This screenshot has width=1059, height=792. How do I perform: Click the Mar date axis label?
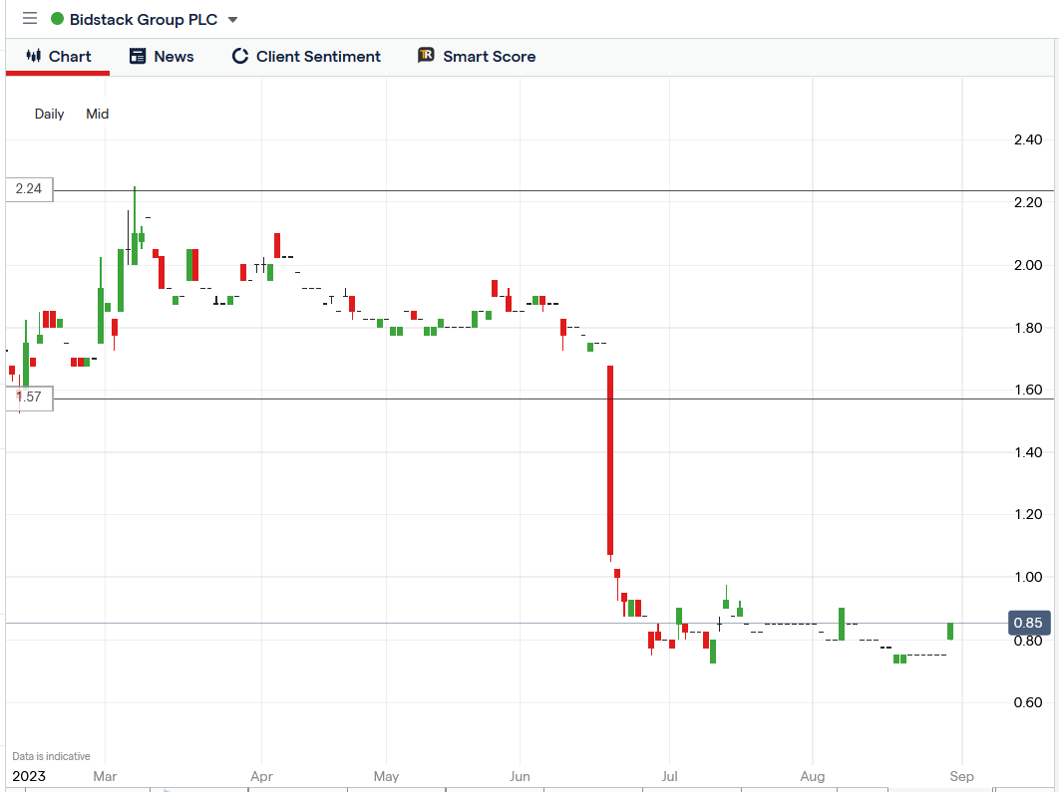click(105, 776)
